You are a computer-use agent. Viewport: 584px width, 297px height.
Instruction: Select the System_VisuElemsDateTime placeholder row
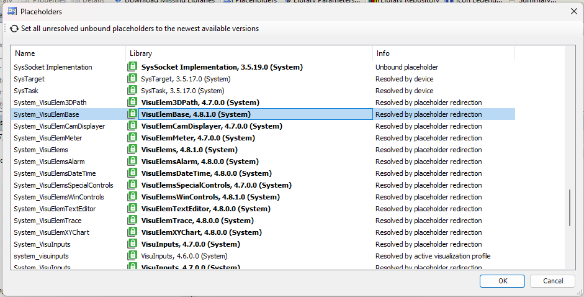pos(55,173)
